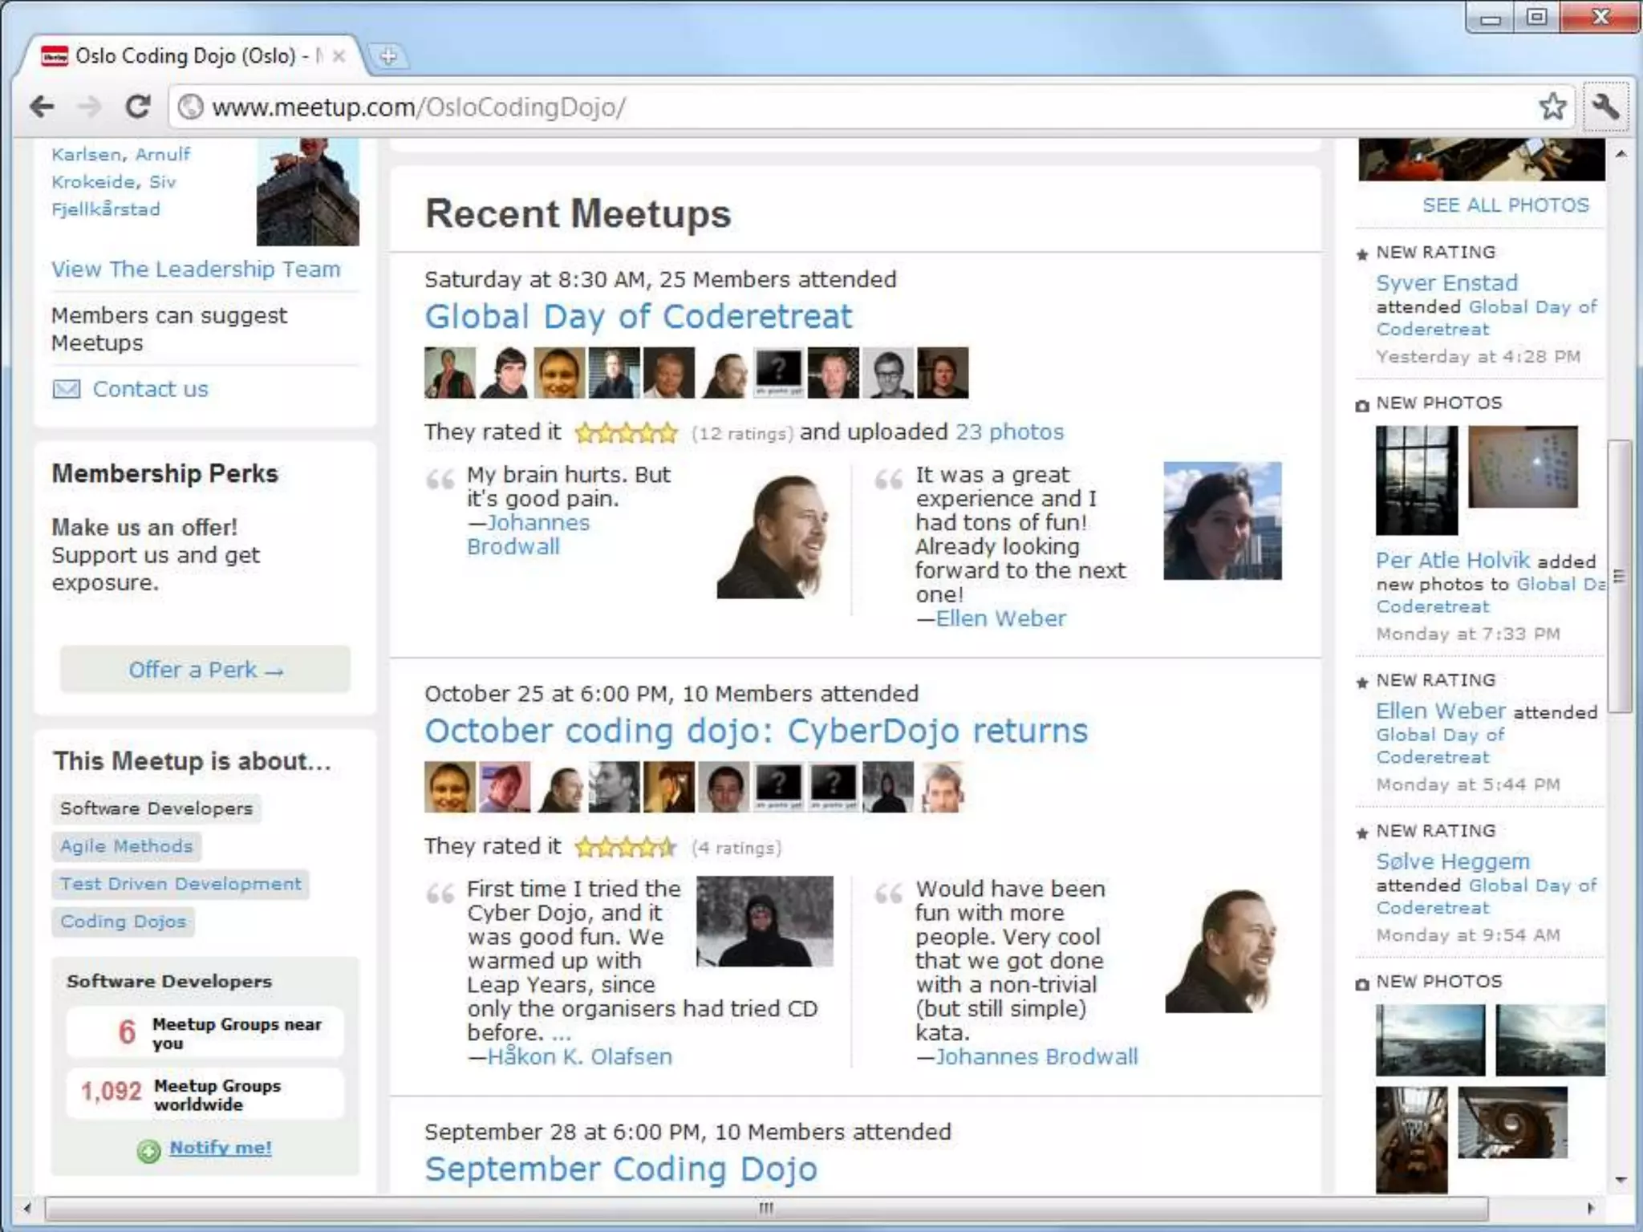Close the Oslo Coding Dojo tab
This screenshot has height=1232, width=1643.
click(x=339, y=56)
